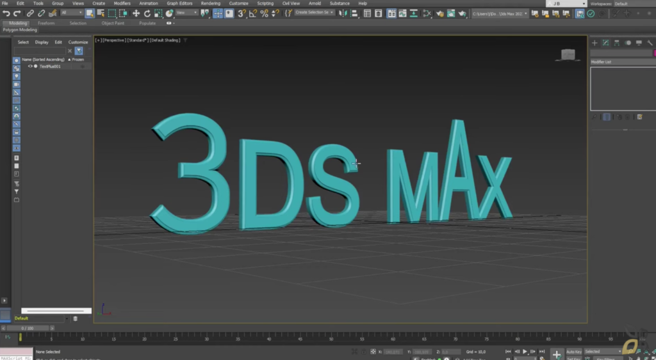Open the Reference Coordinate 'View' dropdown

(x=186, y=13)
